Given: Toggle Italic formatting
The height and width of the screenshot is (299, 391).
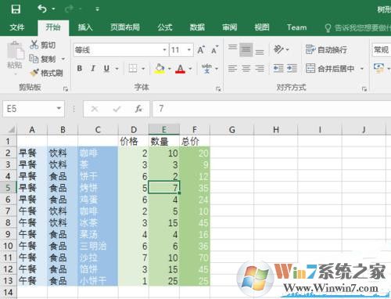Looking at the screenshot, I should 93,69.
